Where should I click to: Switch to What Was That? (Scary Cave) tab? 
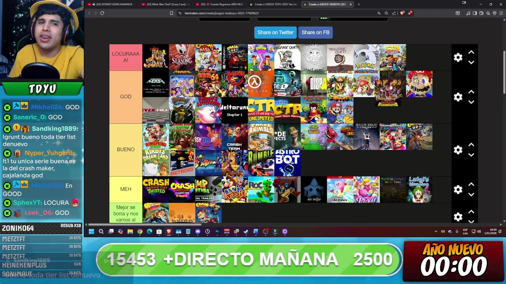(165, 4)
